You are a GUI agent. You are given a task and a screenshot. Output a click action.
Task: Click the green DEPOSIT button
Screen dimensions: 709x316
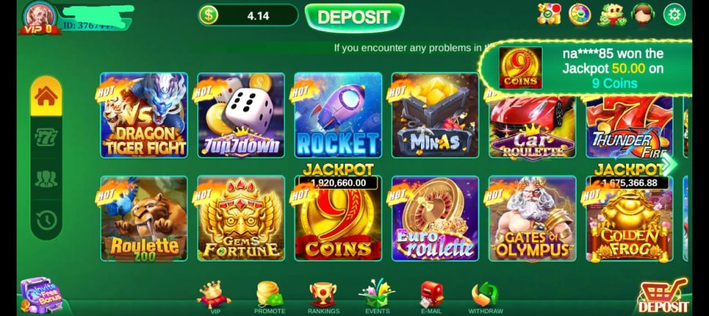[354, 17]
